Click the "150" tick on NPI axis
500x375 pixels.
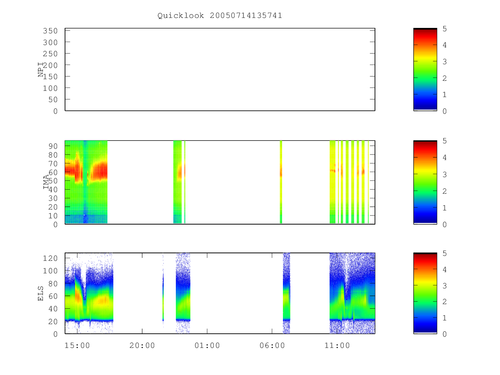click(50, 77)
